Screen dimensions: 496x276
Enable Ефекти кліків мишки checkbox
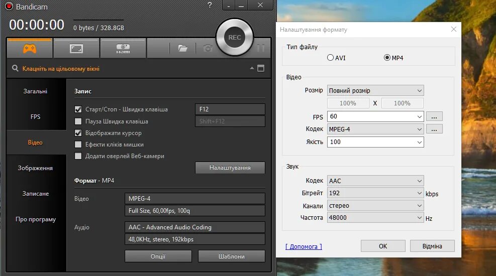coord(78,145)
